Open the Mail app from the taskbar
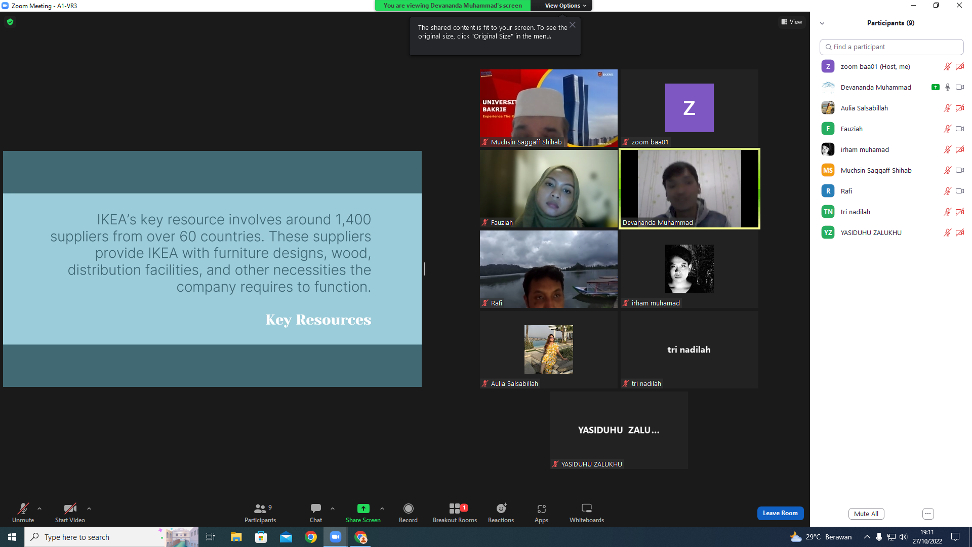The image size is (972, 547). (286, 537)
